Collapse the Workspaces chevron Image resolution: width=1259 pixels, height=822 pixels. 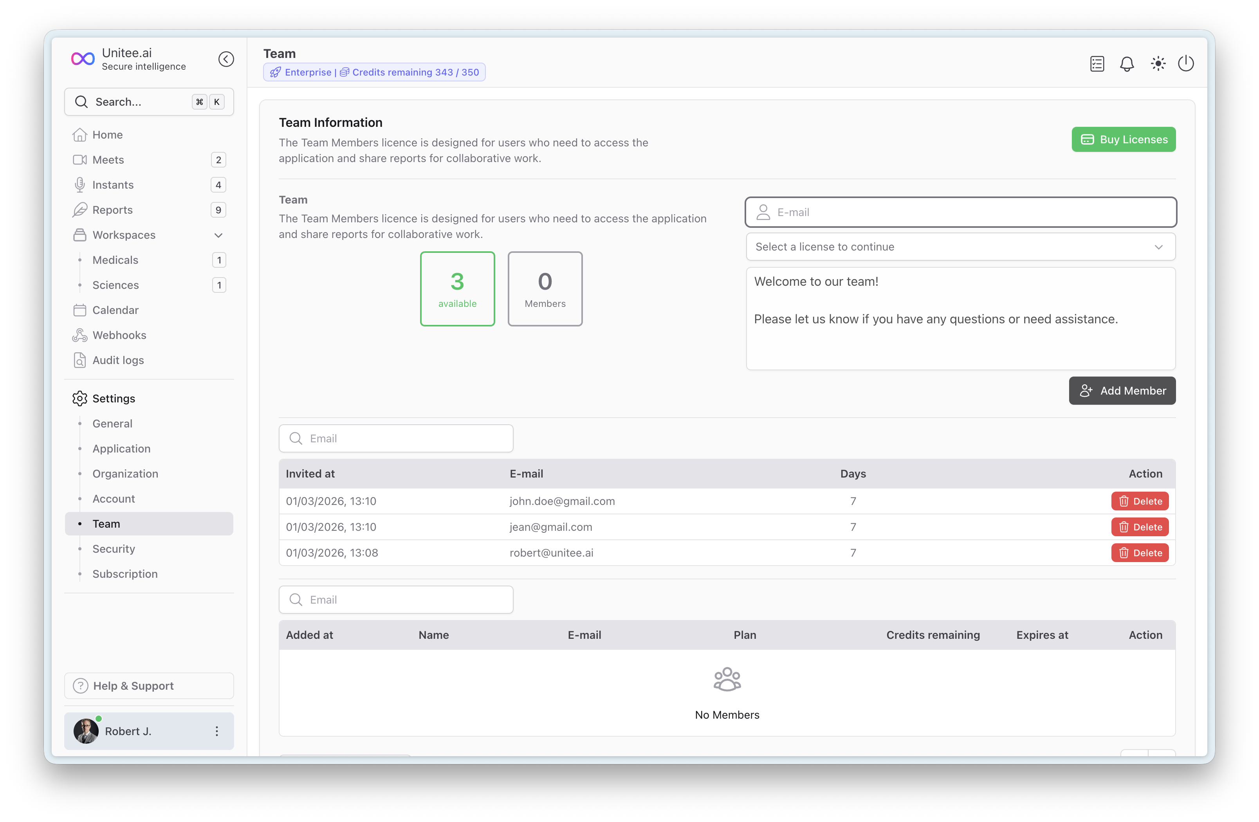[x=218, y=235]
